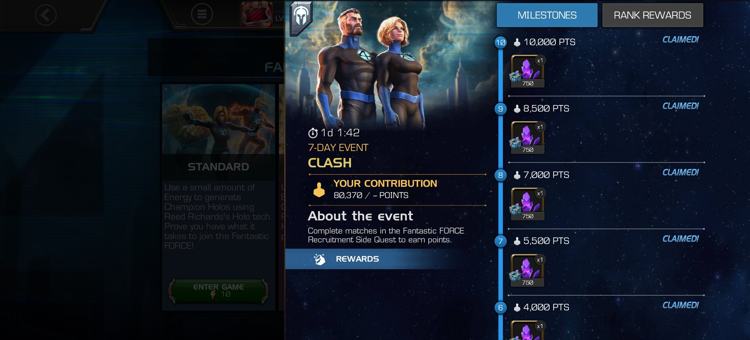Image resolution: width=750 pixels, height=340 pixels.
Task: Switch to the Rank Rewards tab
Action: [652, 15]
